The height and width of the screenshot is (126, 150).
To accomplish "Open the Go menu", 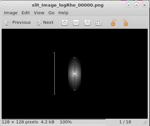I will [x=51, y=13].
